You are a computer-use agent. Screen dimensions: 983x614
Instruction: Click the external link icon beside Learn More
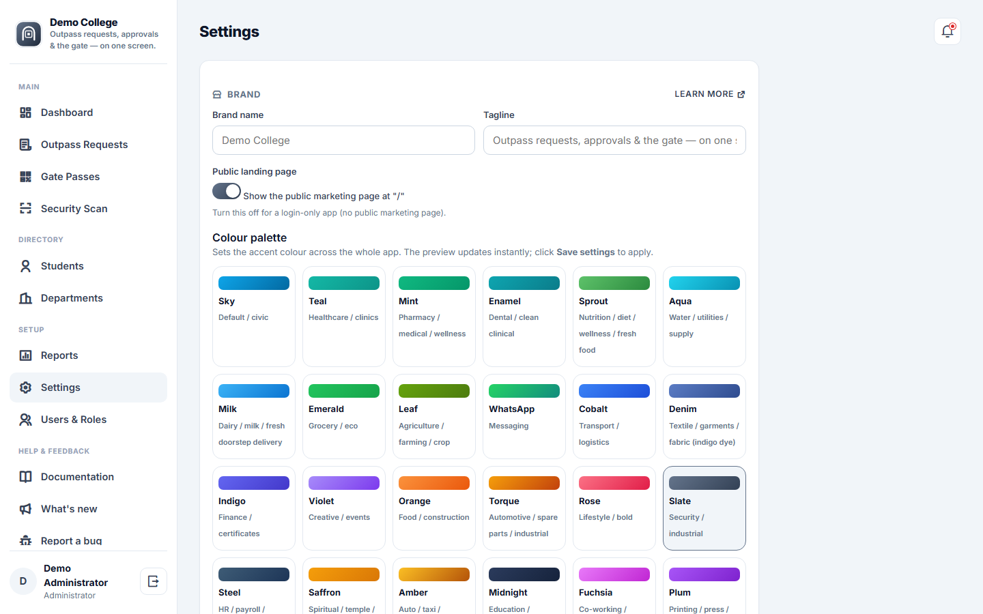click(741, 94)
